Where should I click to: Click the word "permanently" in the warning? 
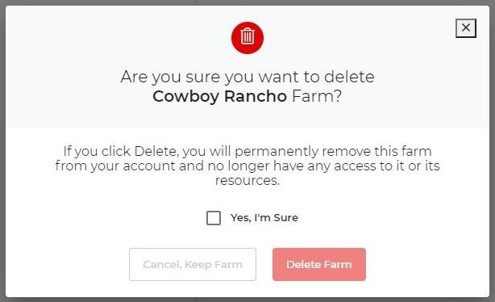277,152
